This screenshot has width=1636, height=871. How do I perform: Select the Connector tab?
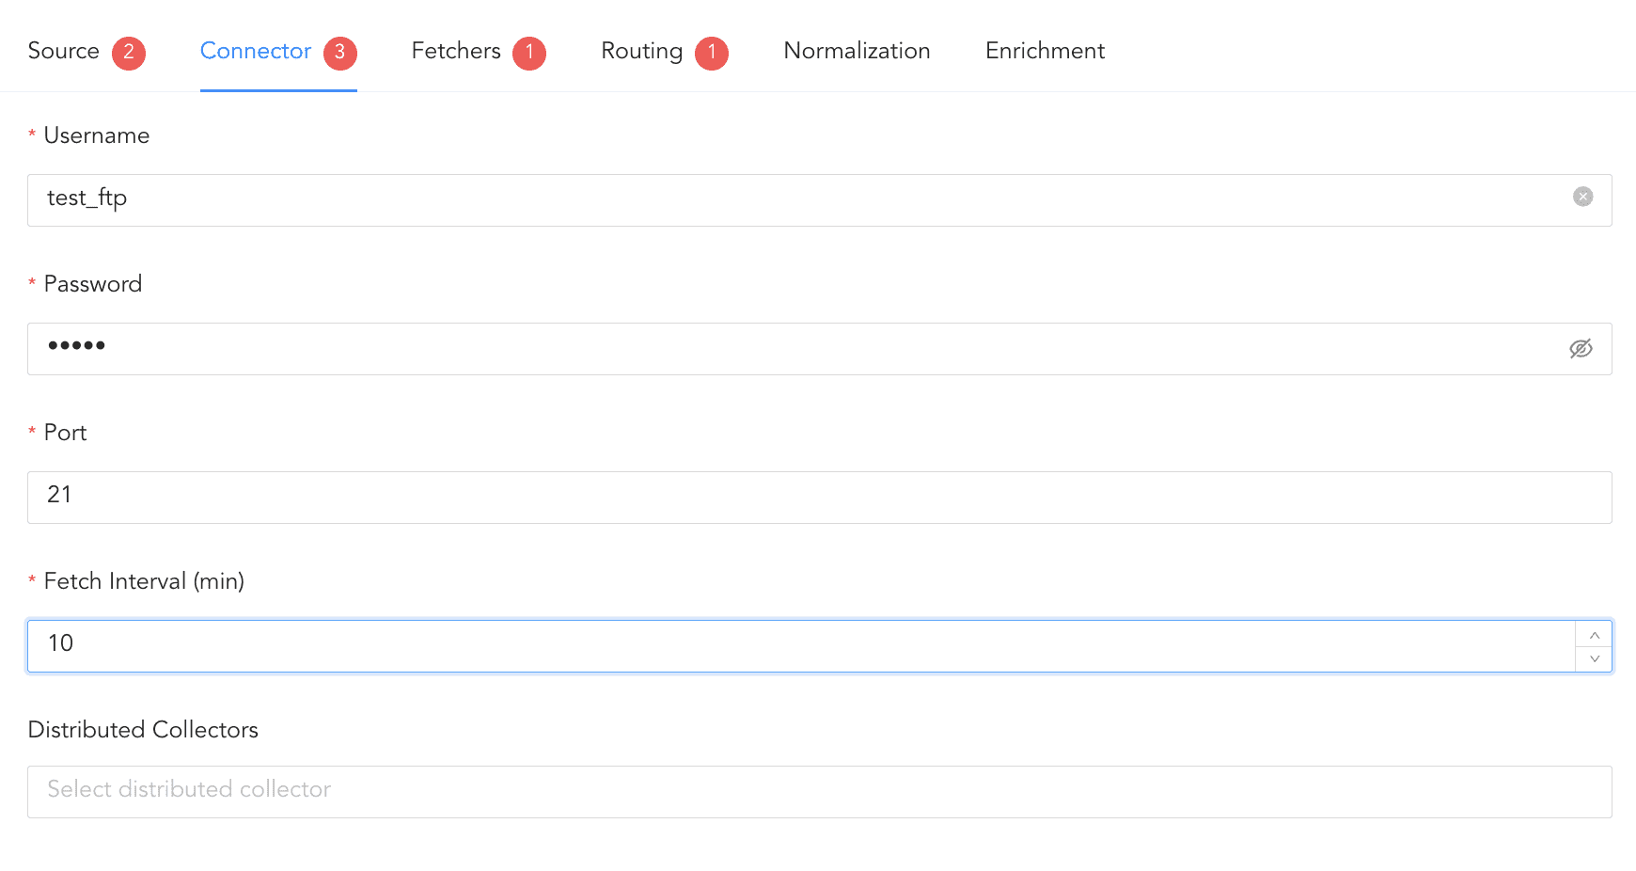[256, 51]
